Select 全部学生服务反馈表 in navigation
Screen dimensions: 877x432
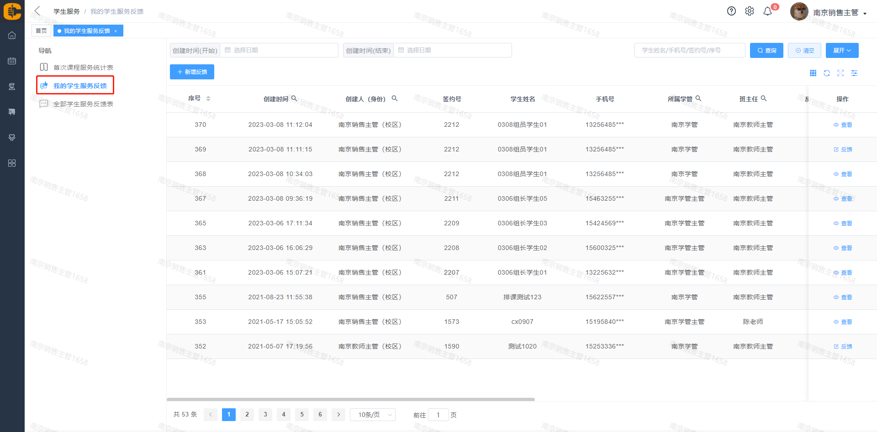click(x=83, y=104)
